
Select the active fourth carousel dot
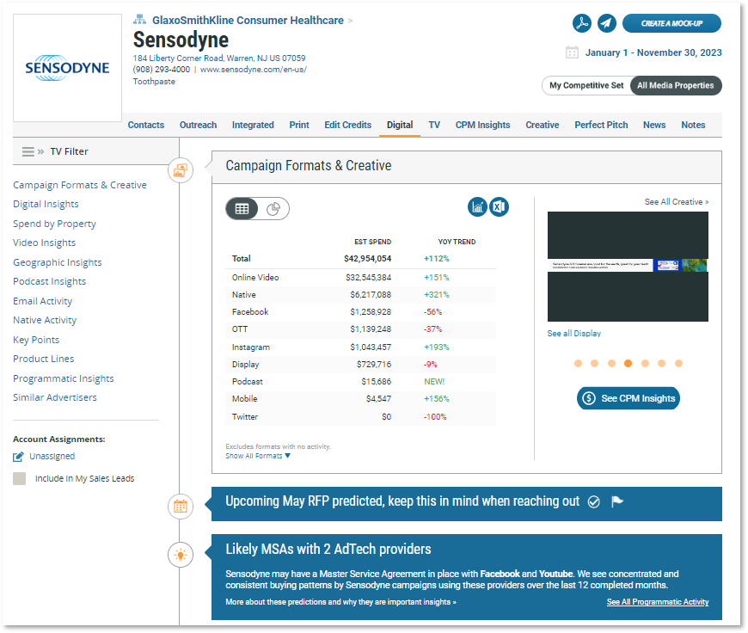(628, 363)
